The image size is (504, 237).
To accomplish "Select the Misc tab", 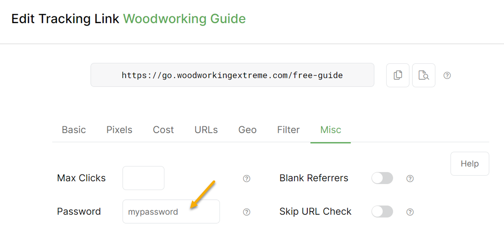I will click(331, 130).
